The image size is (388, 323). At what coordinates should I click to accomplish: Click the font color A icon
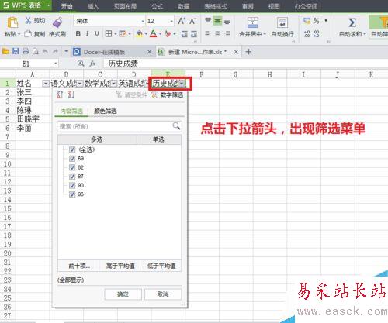[x=154, y=34]
